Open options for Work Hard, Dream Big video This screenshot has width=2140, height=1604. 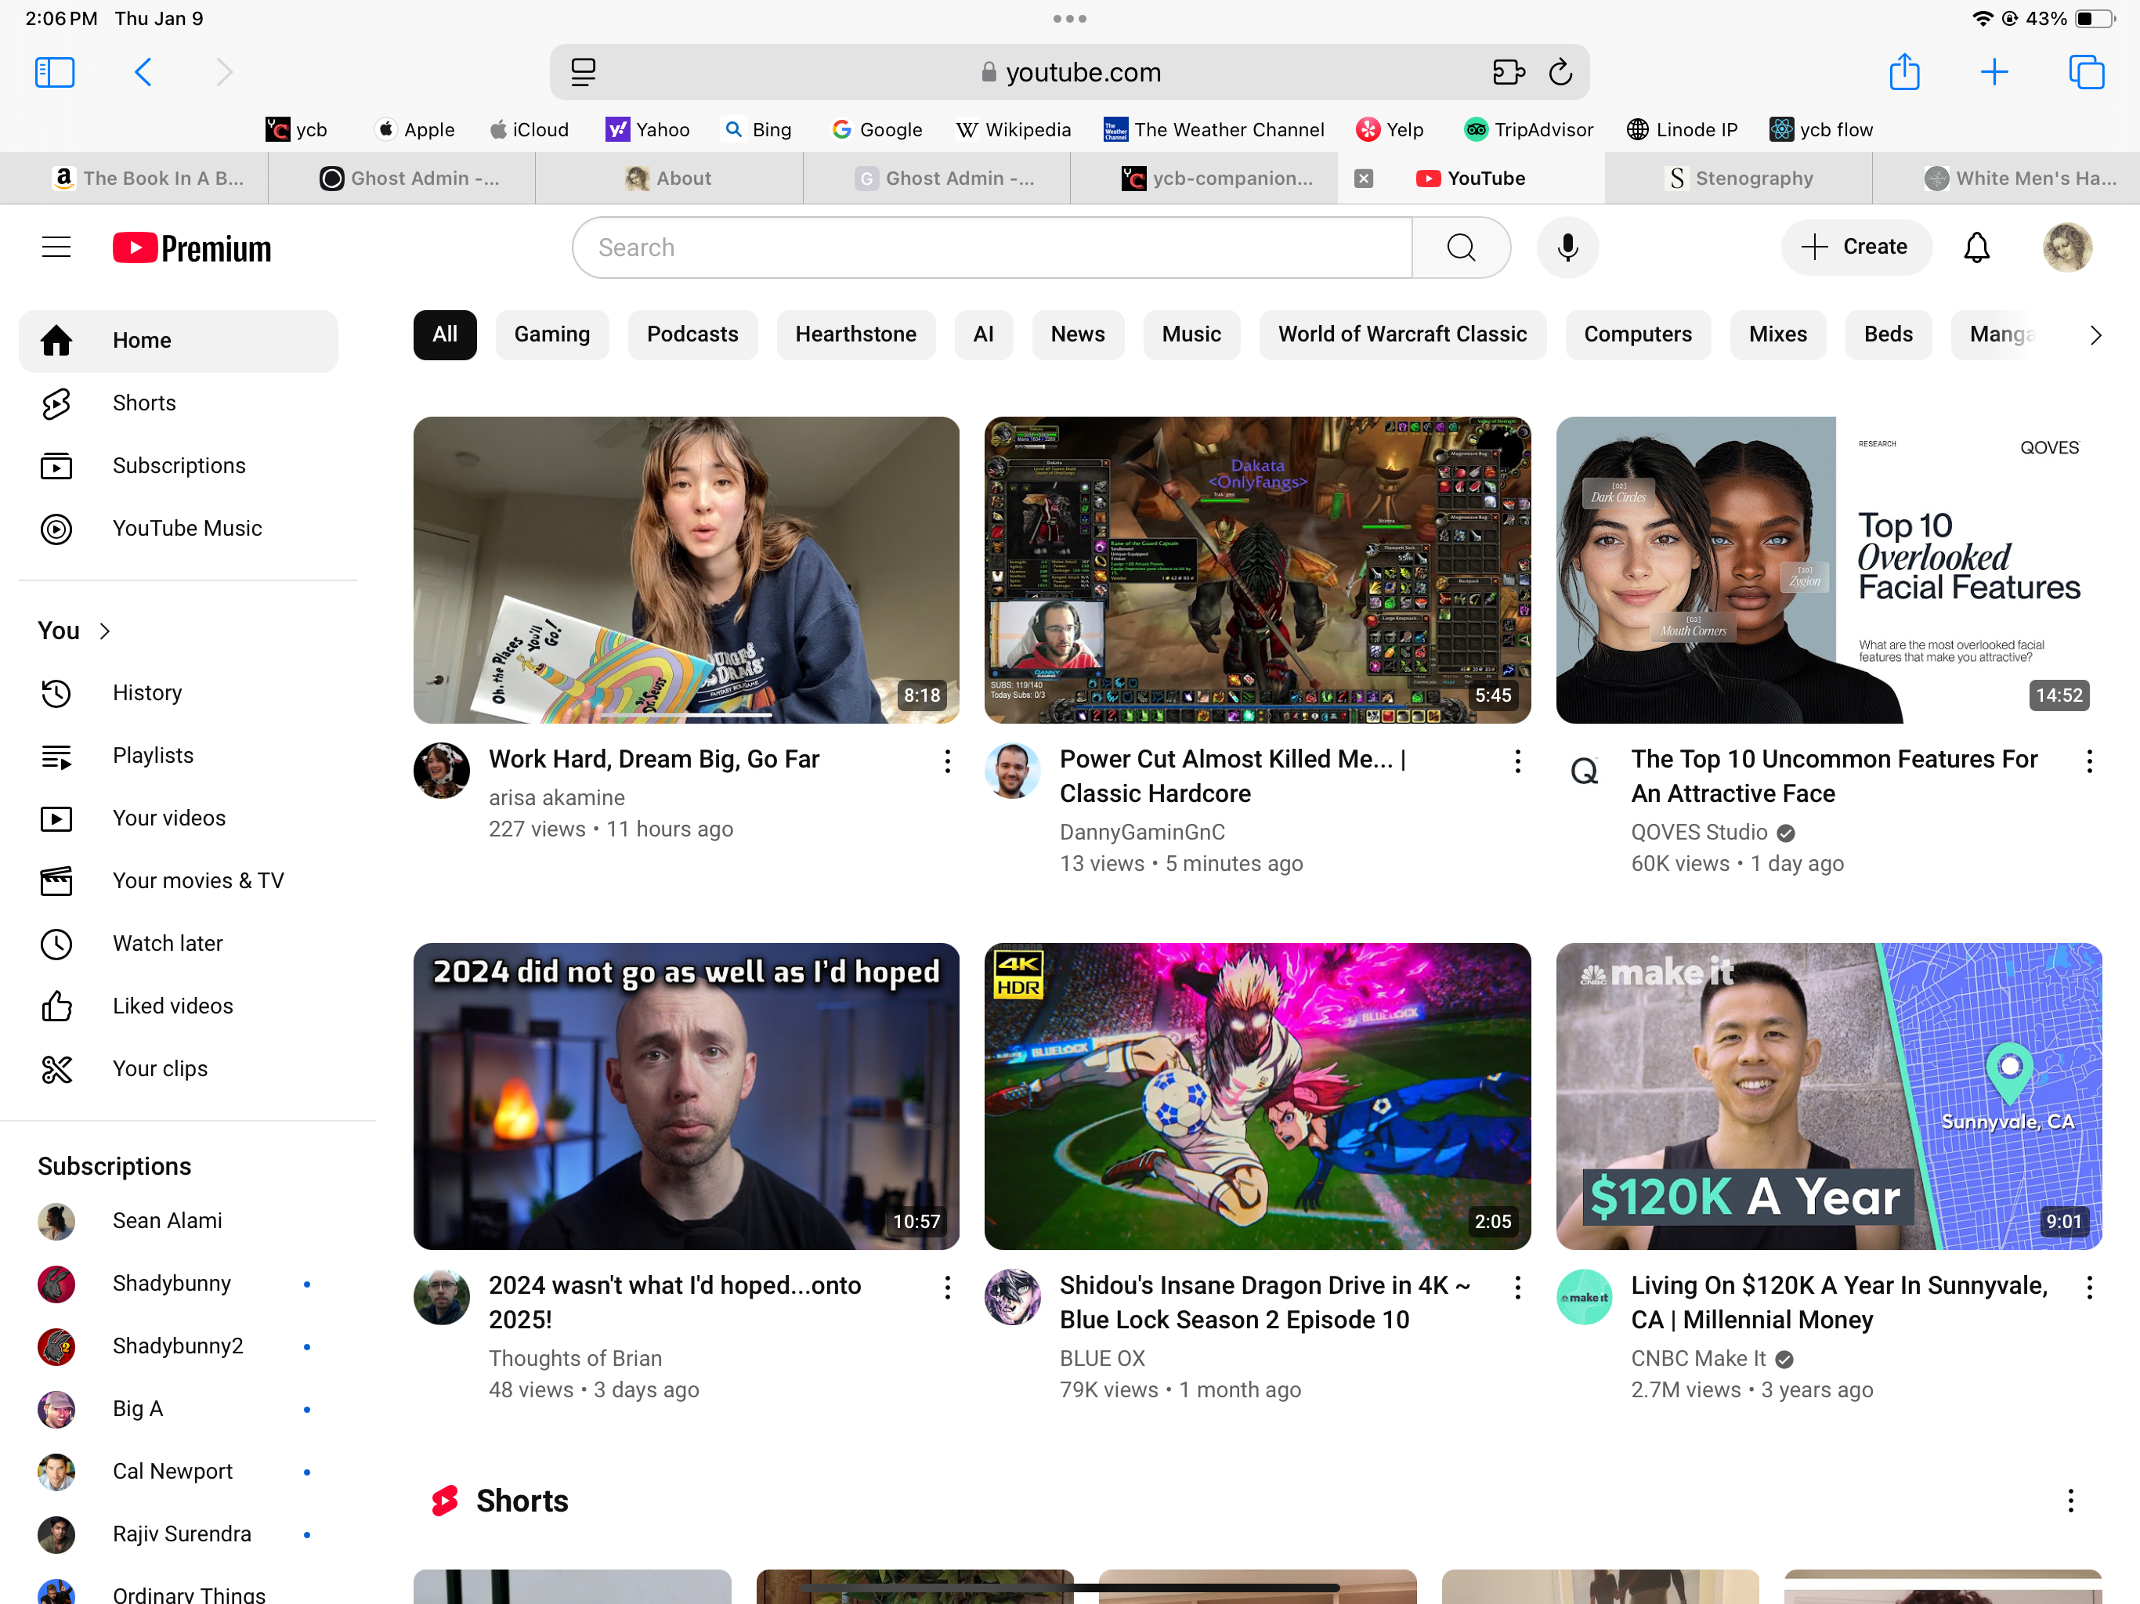947,761
